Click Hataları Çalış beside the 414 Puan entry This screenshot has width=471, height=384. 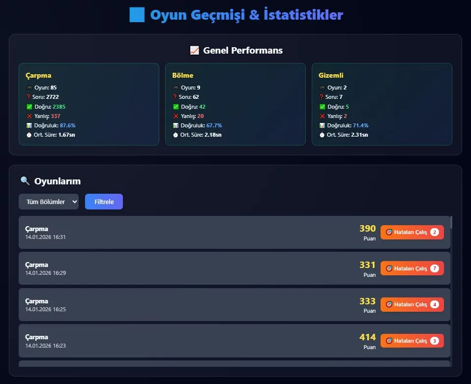point(412,340)
